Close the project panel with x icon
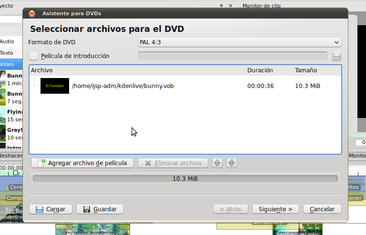 pos(230,6)
